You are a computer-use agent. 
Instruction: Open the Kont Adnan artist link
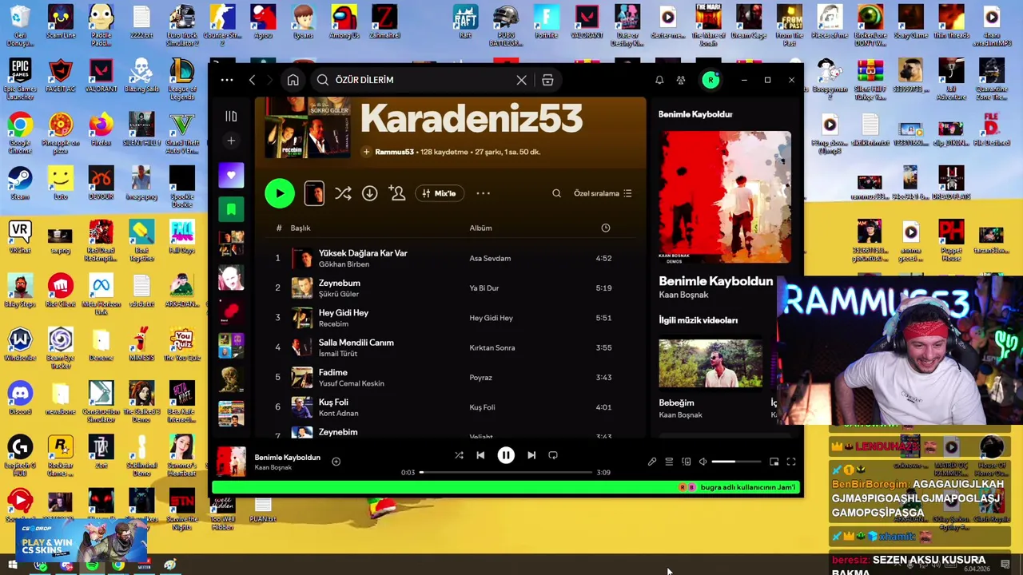(338, 413)
